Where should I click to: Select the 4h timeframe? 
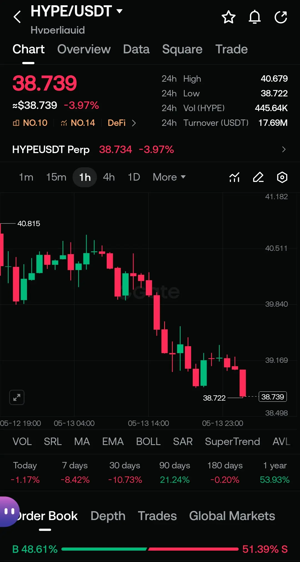(109, 177)
